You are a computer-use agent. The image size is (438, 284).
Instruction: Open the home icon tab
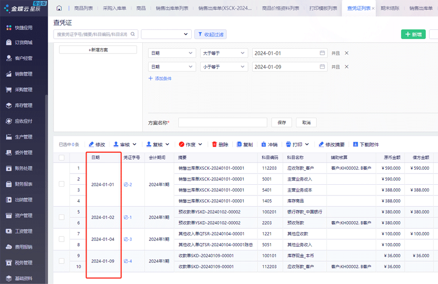pos(59,8)
